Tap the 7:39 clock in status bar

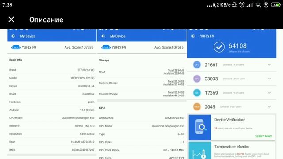pos(8,5)
